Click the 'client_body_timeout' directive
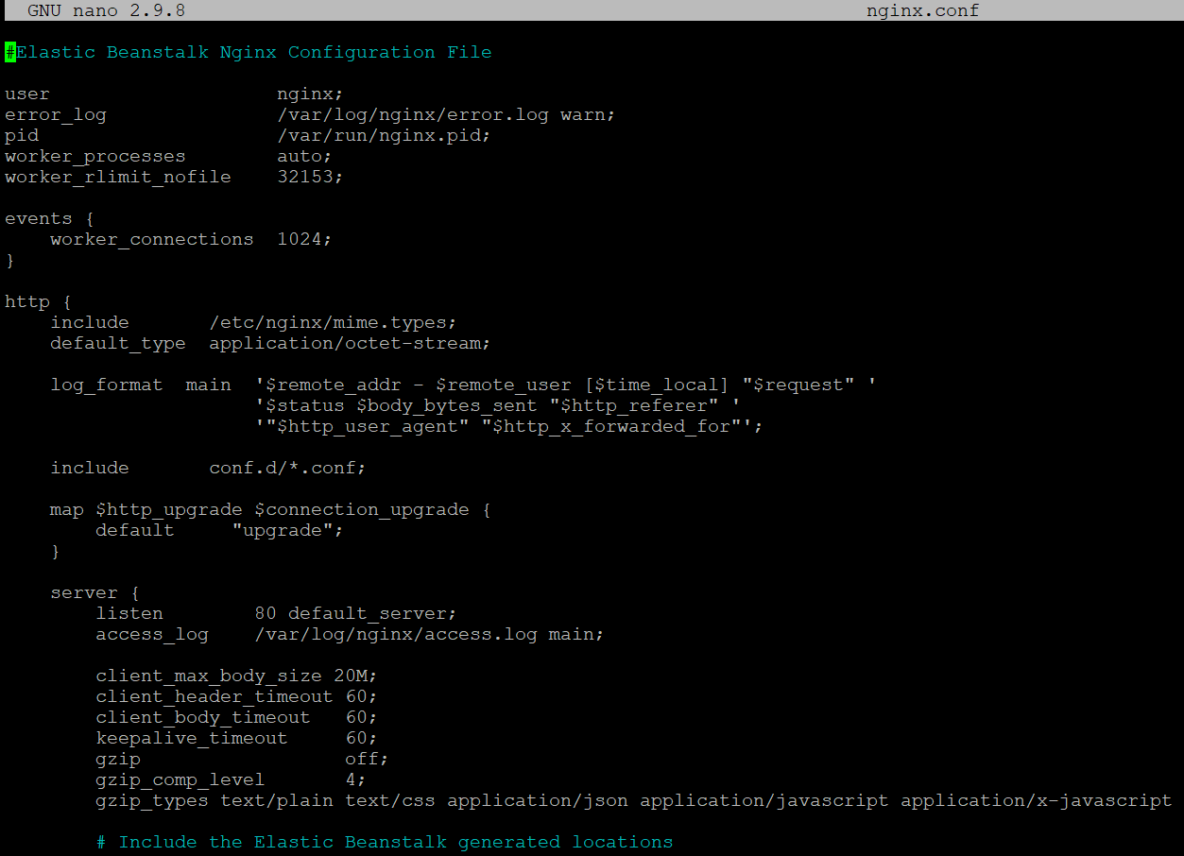 click(203, 717)
